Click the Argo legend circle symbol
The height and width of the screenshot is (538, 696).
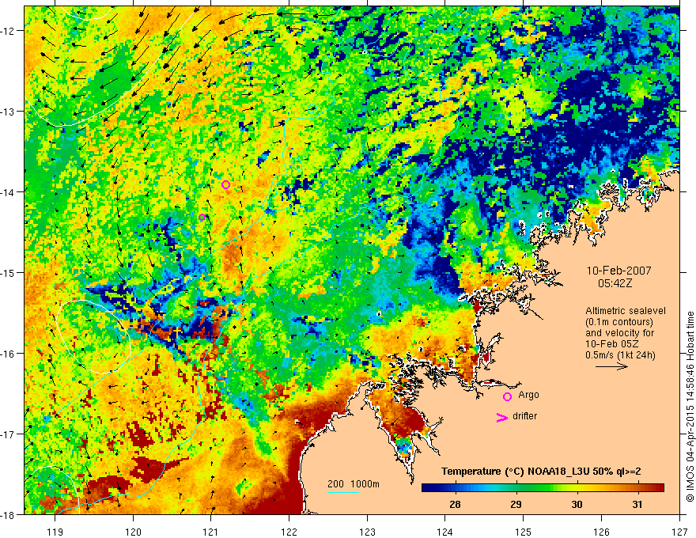507,396
